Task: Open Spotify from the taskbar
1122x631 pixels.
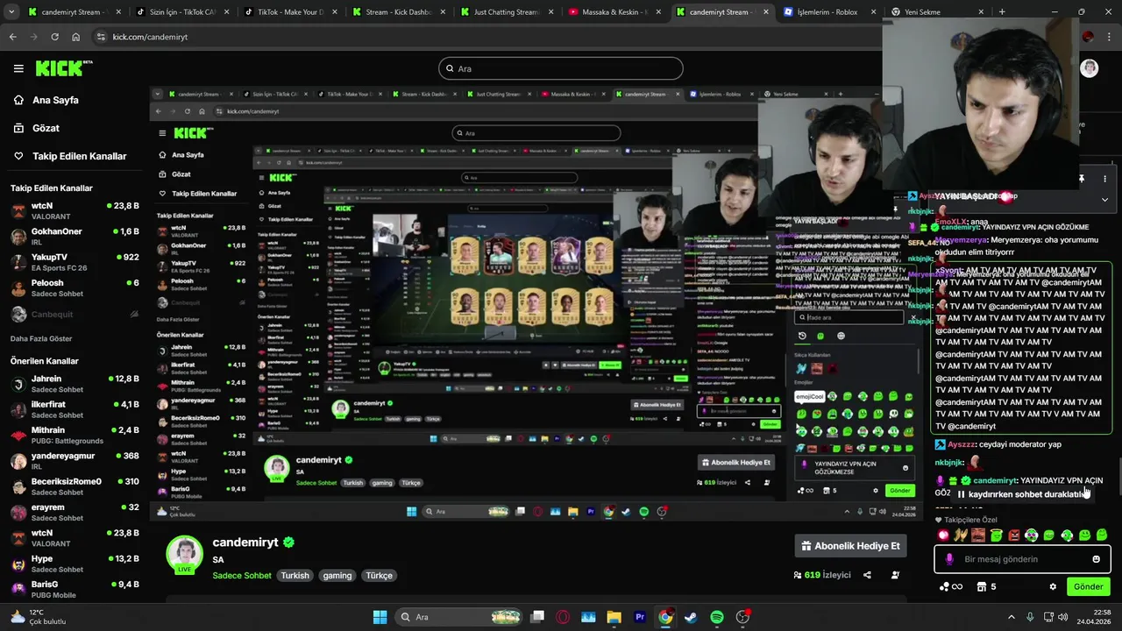Action: pos(716,617)
